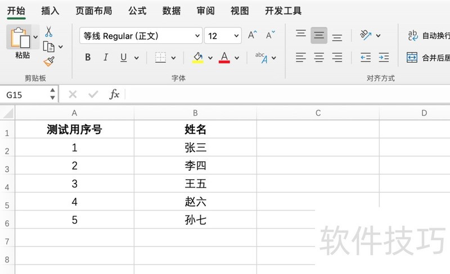Viewport: 450px width, 274px height.
Task: Click the text Orientation icon
Action: coord(366,35)
